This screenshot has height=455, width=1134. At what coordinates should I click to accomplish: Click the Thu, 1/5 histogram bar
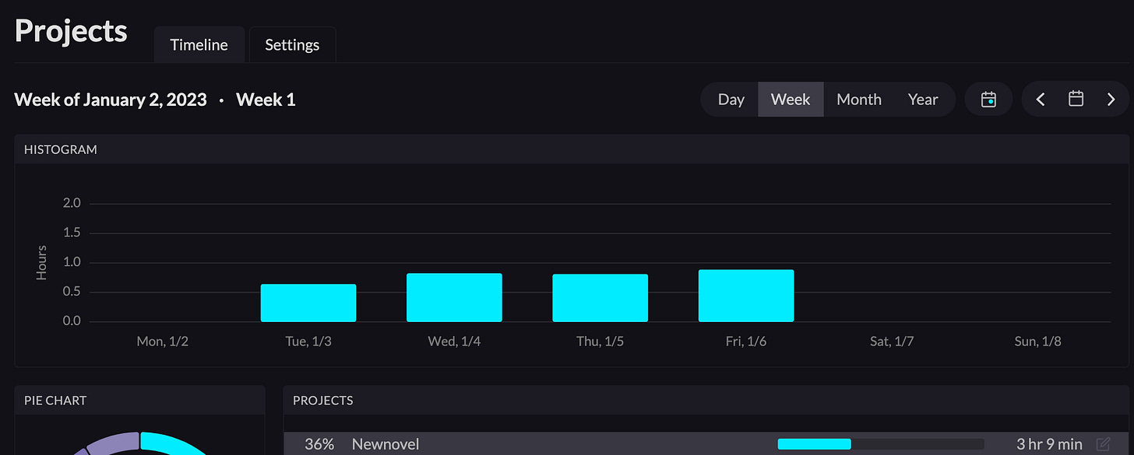[x=600, y=298]
